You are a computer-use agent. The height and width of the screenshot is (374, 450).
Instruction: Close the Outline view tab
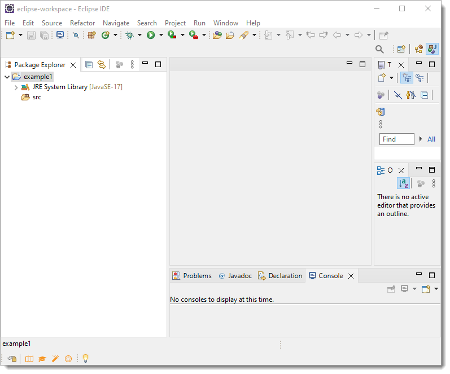tap(401, 171)
